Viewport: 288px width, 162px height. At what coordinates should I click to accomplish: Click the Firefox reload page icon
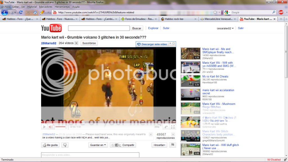(21, 12)
